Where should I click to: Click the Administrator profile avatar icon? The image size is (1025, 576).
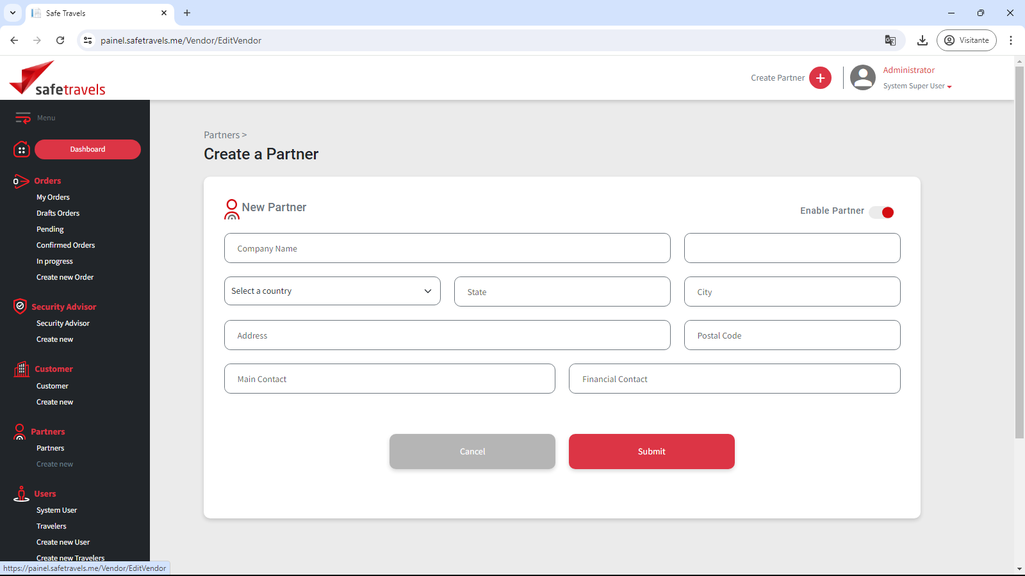click(862, 78)
